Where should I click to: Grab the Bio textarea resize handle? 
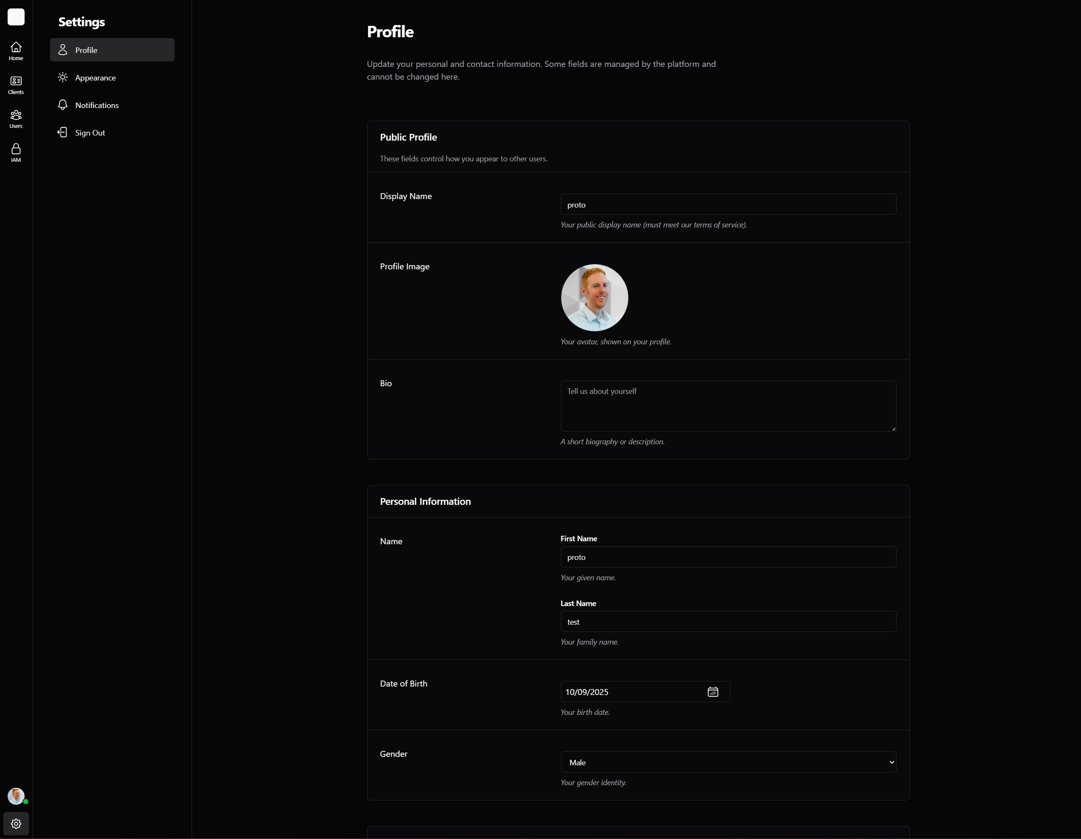point(893,429)
